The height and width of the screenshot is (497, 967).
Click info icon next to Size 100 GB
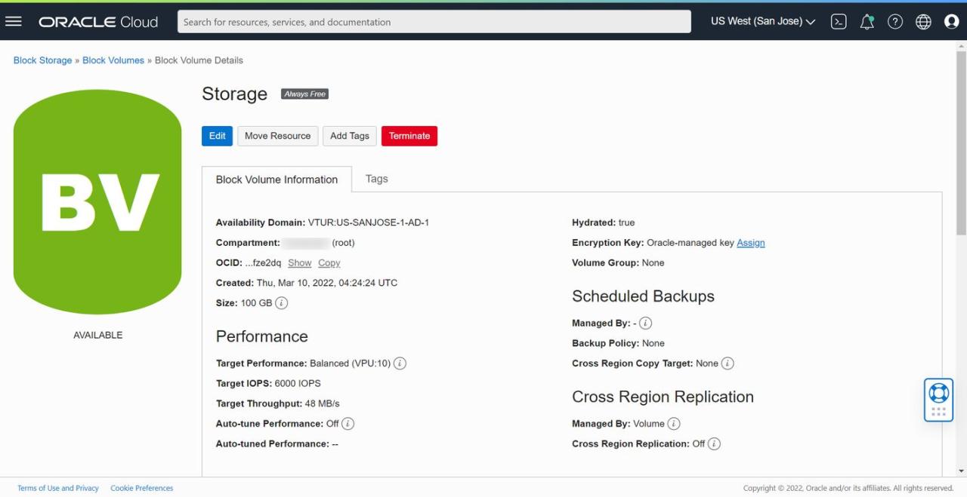[x=281, y=303]
